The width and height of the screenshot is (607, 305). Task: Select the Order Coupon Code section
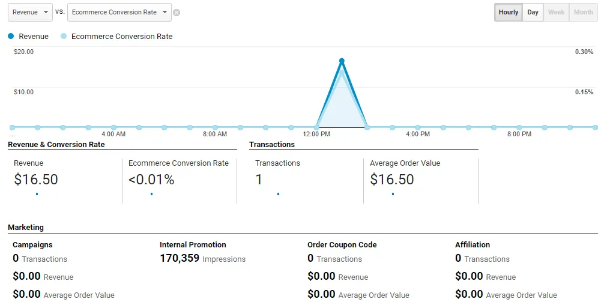coord(342,245)
